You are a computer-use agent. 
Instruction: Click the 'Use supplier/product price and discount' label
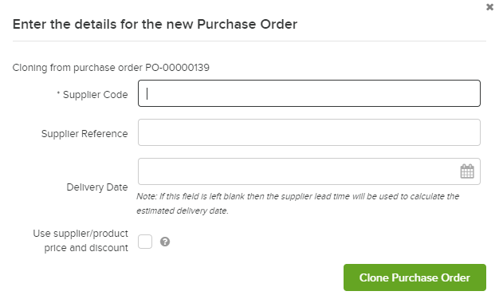pyautogui.click(x=81, y=241)
